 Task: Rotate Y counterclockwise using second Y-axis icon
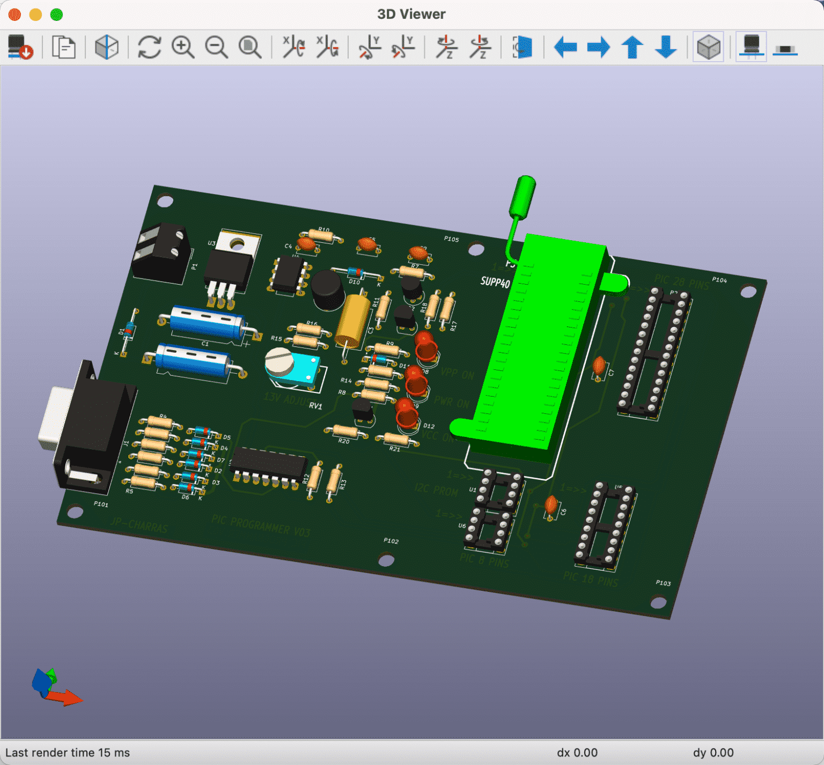point(403,47)
